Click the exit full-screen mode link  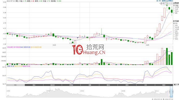pyautogui.click(x=165, y=1)
